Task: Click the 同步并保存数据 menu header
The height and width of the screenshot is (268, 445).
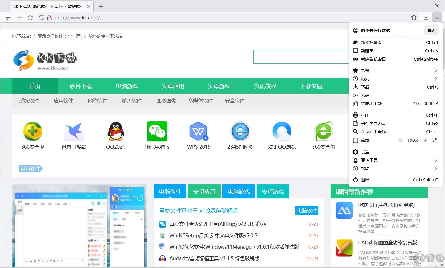Action: (375, 30)
